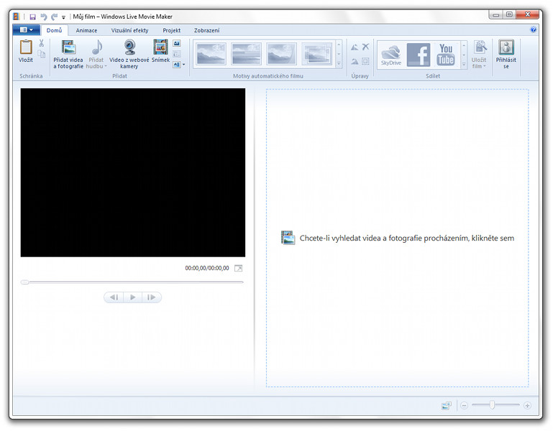The image size is (553, 431).
Task: Click the rotate right icon
Action: [355, 61]
